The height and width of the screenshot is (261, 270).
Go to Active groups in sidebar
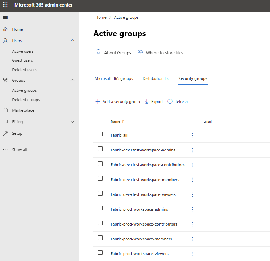pos(24,90)
